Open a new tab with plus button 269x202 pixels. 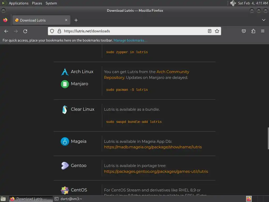coord(76,20)
